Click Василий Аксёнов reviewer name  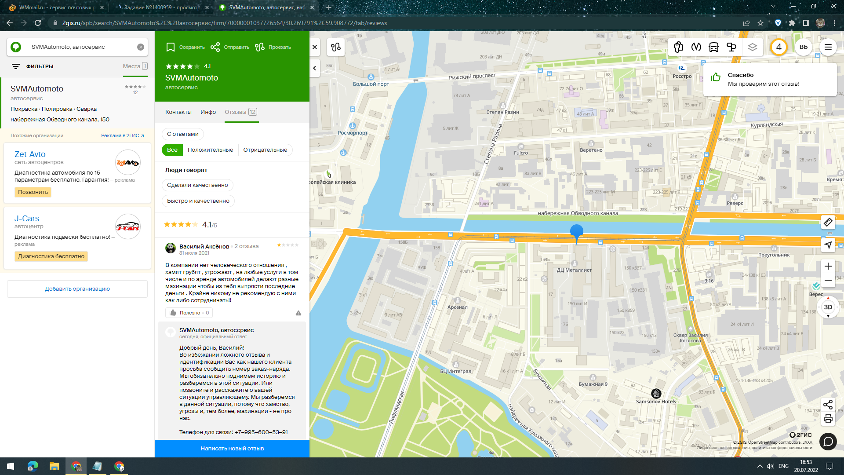[204, 246]
